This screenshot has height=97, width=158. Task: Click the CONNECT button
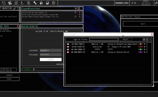9,75
